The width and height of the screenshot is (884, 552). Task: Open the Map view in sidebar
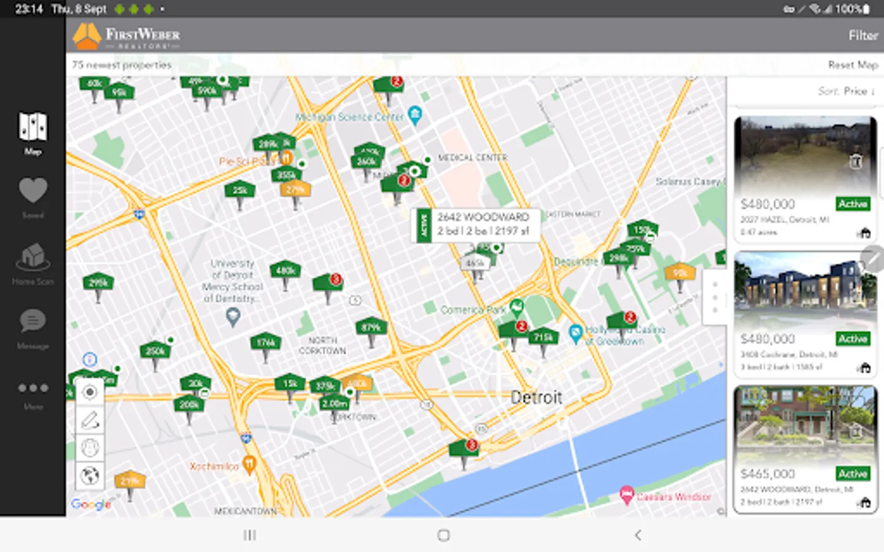pyautogui.click(x=33, y=133)
